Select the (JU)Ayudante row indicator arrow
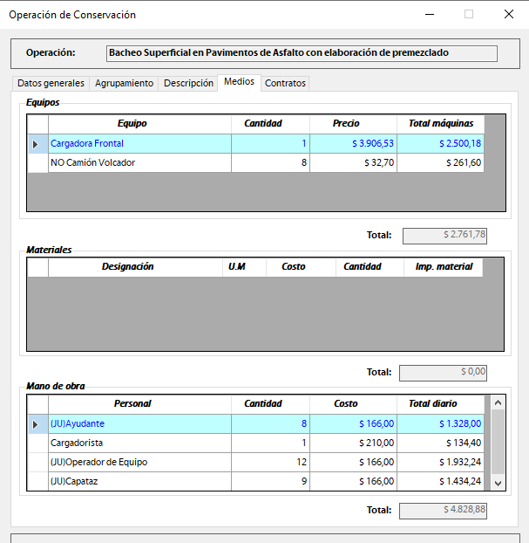 pos(37,424)
